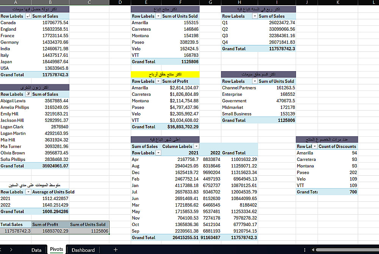Open the Row Labels filter in the countries pivot
The image size is (379, 254).
point(28,16)
